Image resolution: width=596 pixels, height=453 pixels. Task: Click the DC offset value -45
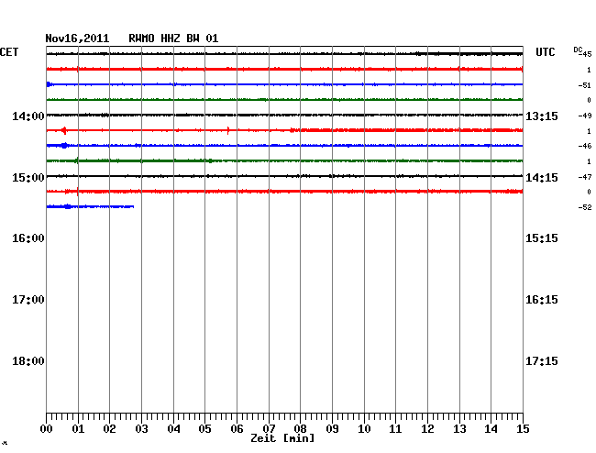[586, 54]
